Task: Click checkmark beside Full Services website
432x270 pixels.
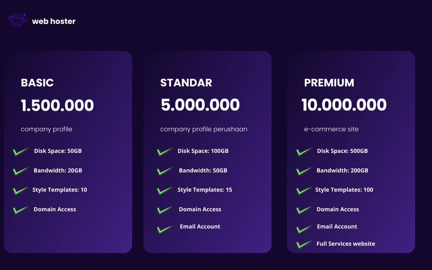Action: 304,244
